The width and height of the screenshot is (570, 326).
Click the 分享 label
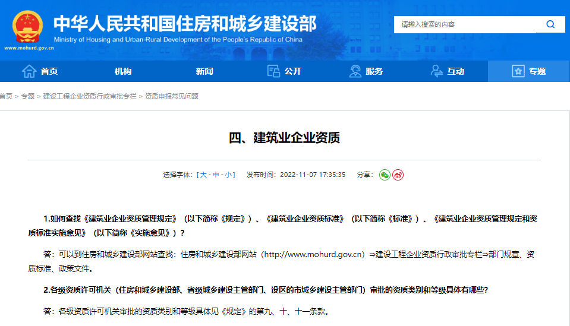[365, 175]
